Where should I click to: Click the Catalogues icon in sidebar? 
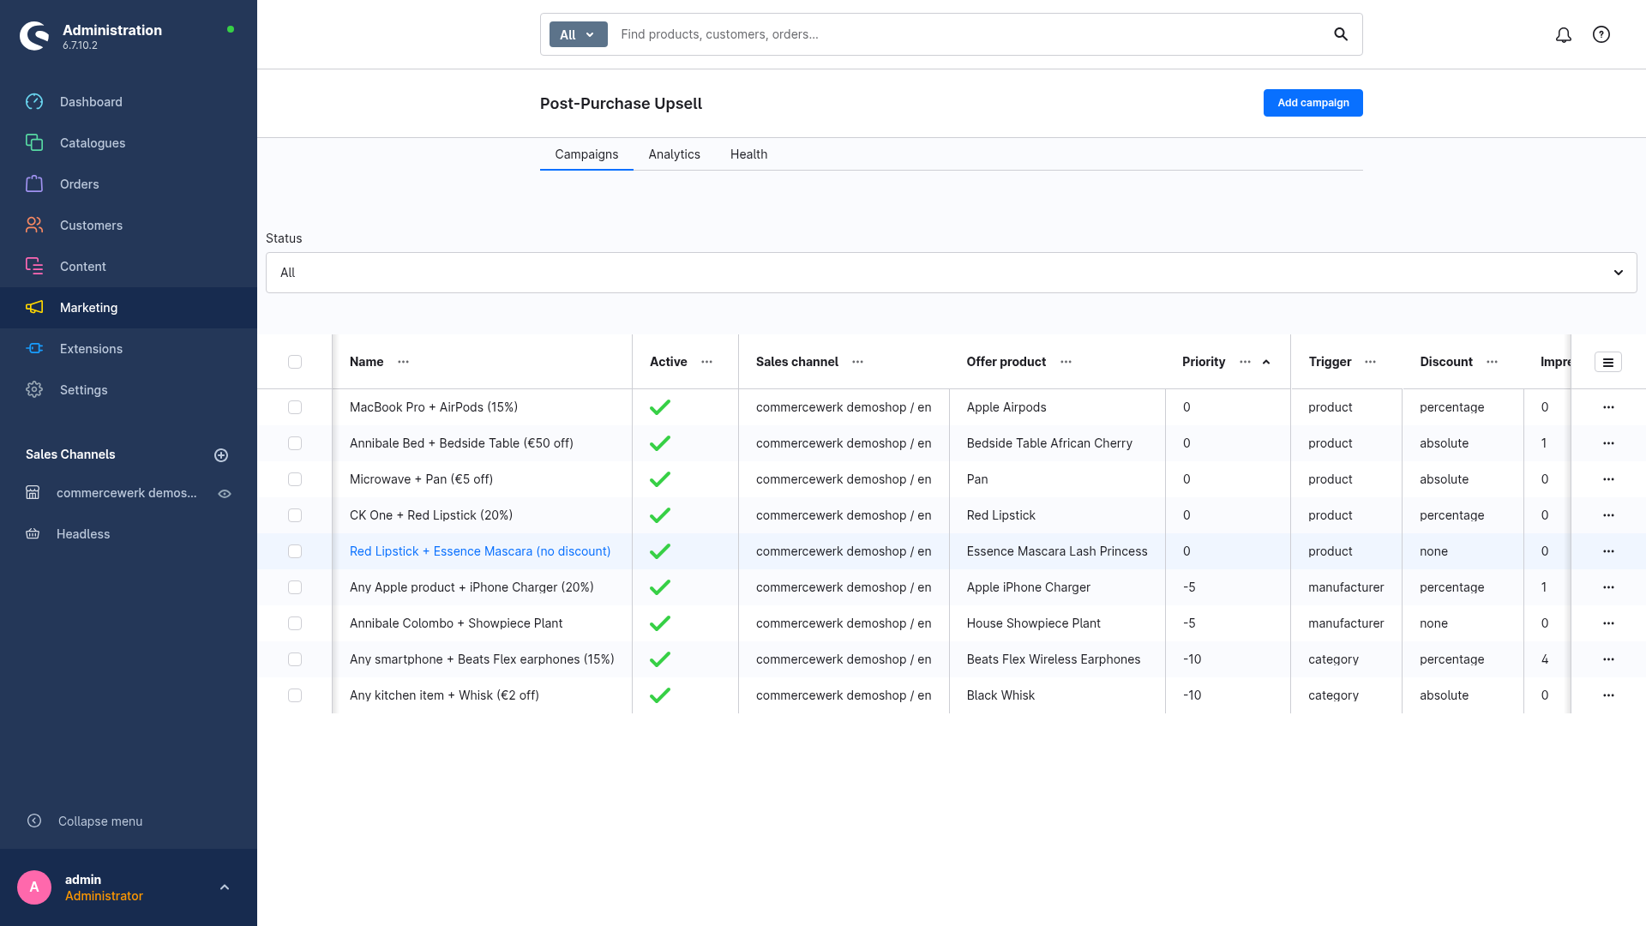[34, 143]
